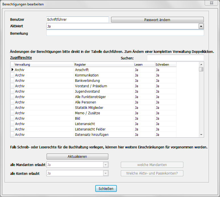Click the Lesen column header

pos(144,65)
